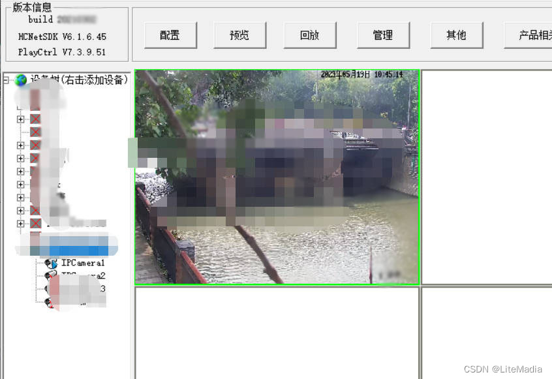This screenshot has width=552, height=379.
Task: Click the 预览 (Preview) button
Action: point(239,35)
